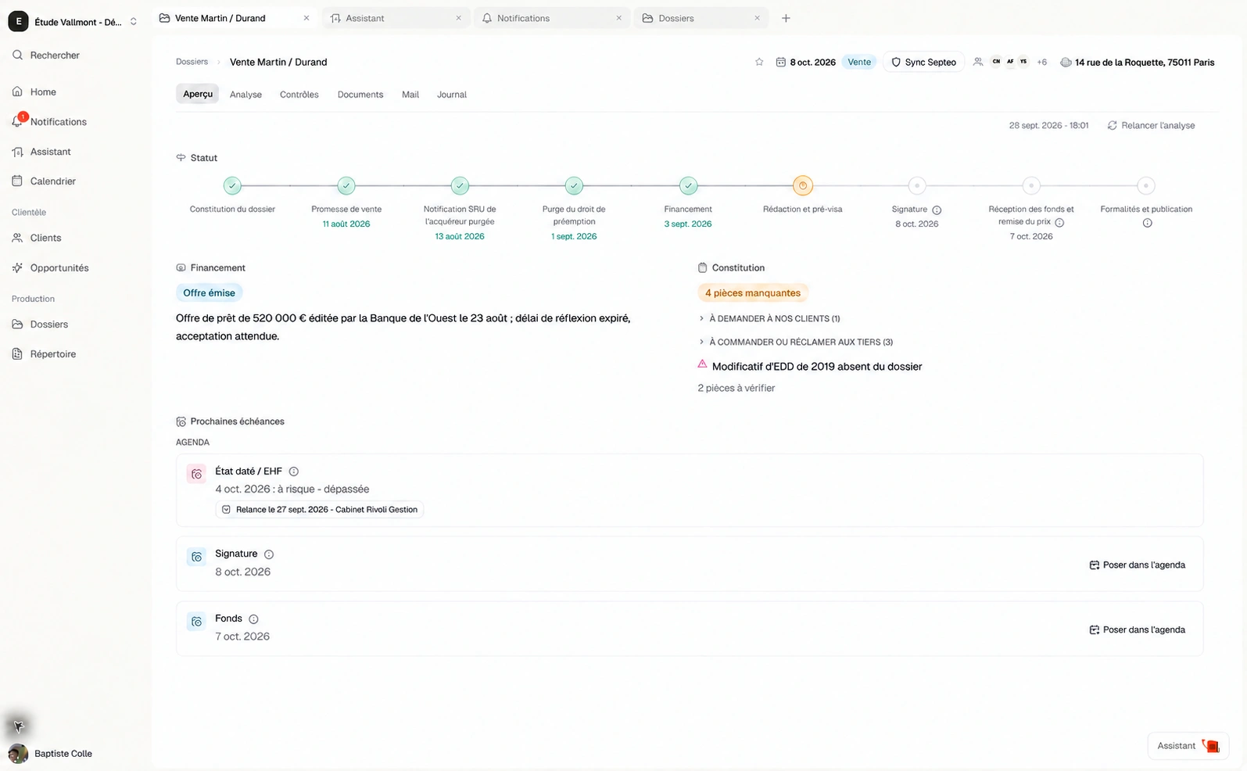Click the Relance le 27 sept. 2026 chip
The height and width of the screenshot is (771, 1247).
[x=320, y=510]
